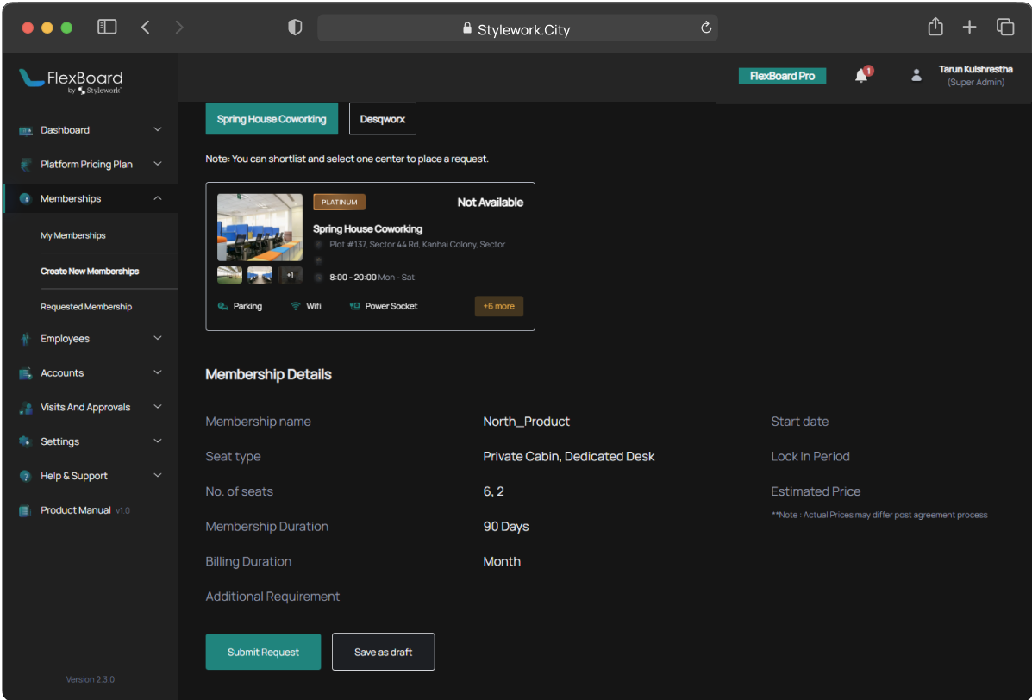Expand the Platform Pricing Plan chevron
1032x700 pixels.
pos(157,164)
